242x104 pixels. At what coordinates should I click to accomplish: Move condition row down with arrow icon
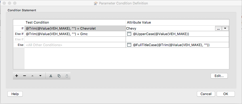tap(40, 76)
